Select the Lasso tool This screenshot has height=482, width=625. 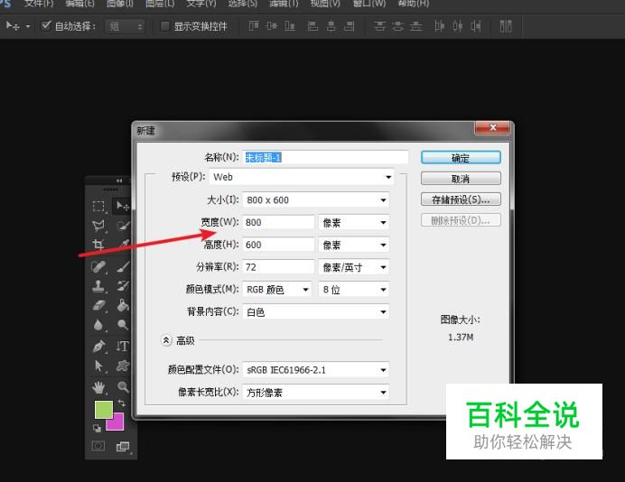pos(98,226)
